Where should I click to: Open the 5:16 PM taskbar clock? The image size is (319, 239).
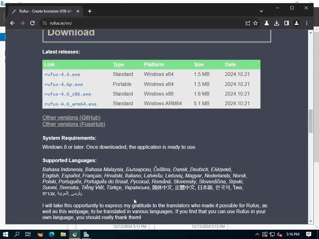tap(293, 234)
